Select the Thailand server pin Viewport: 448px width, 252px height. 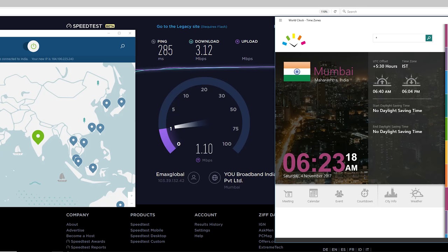[73, 141]
